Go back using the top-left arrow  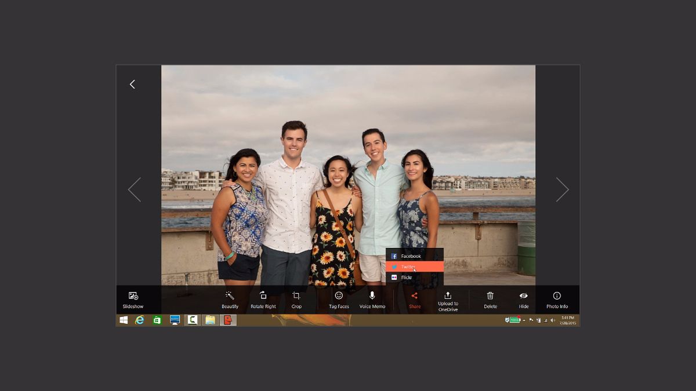(132, 85)
